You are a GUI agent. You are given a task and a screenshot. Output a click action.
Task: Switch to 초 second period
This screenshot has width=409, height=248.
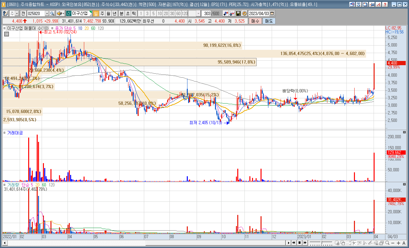(128, 13)
